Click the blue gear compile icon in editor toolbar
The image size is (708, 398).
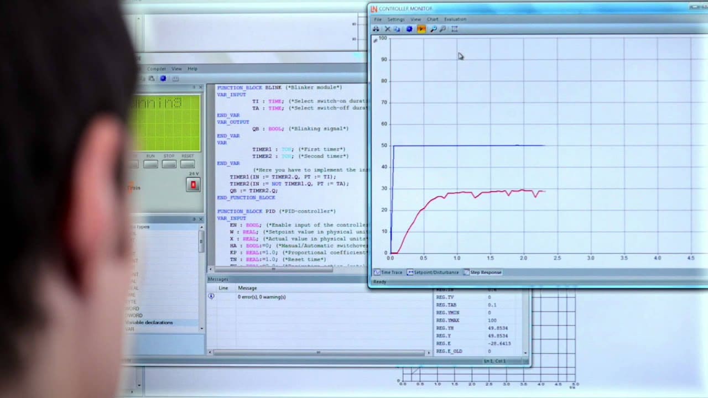pyautogui.click(x=163, y=78)
